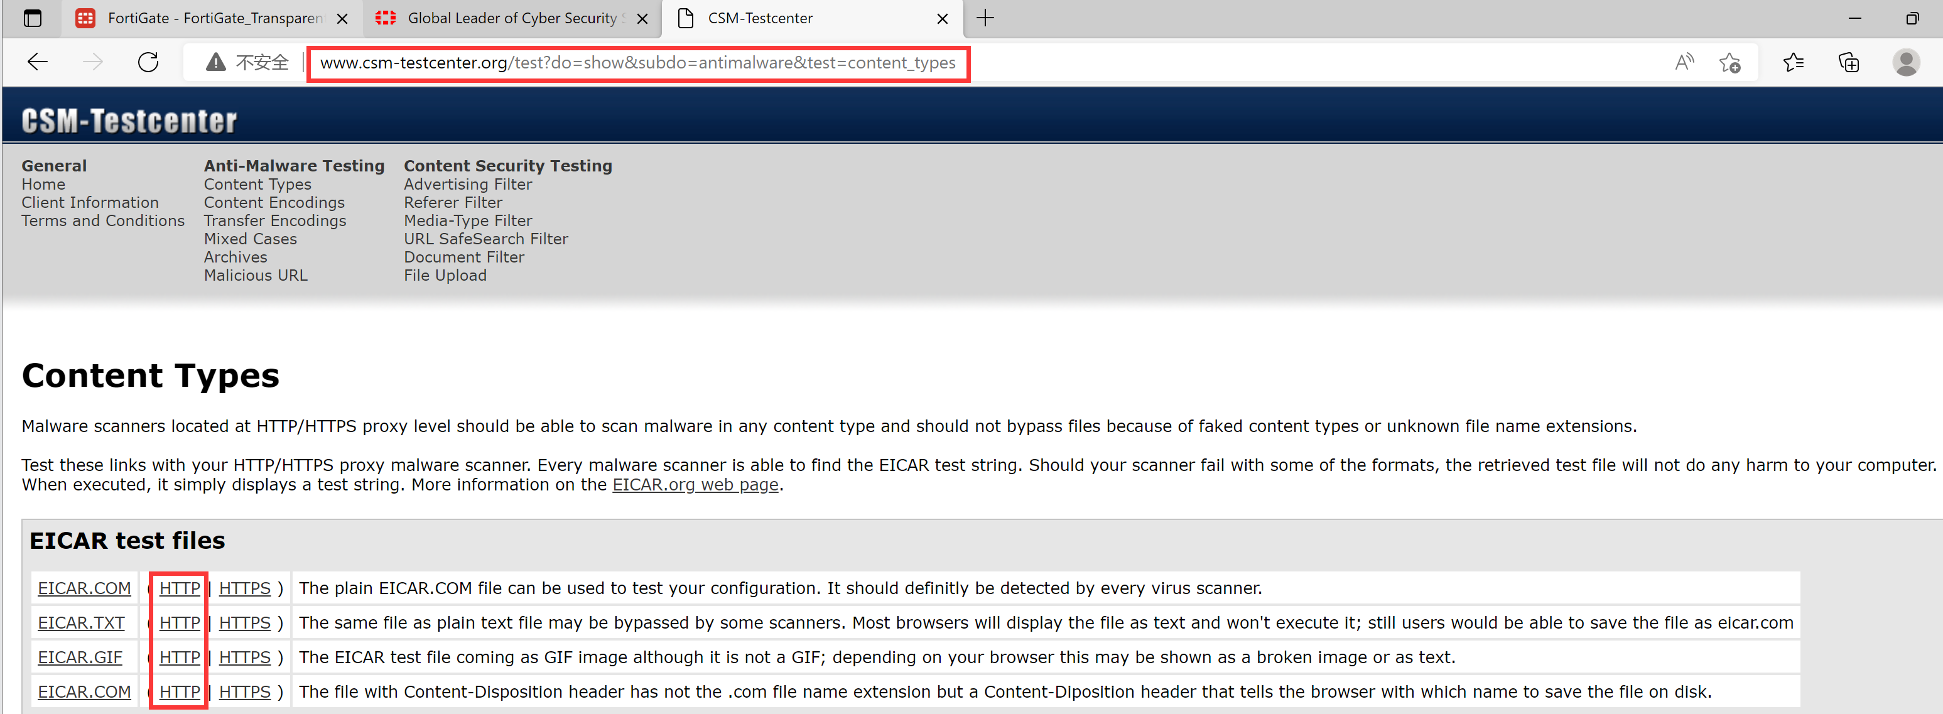Click the user profile avatar

pyautogui.click(x=1905, y=63)
